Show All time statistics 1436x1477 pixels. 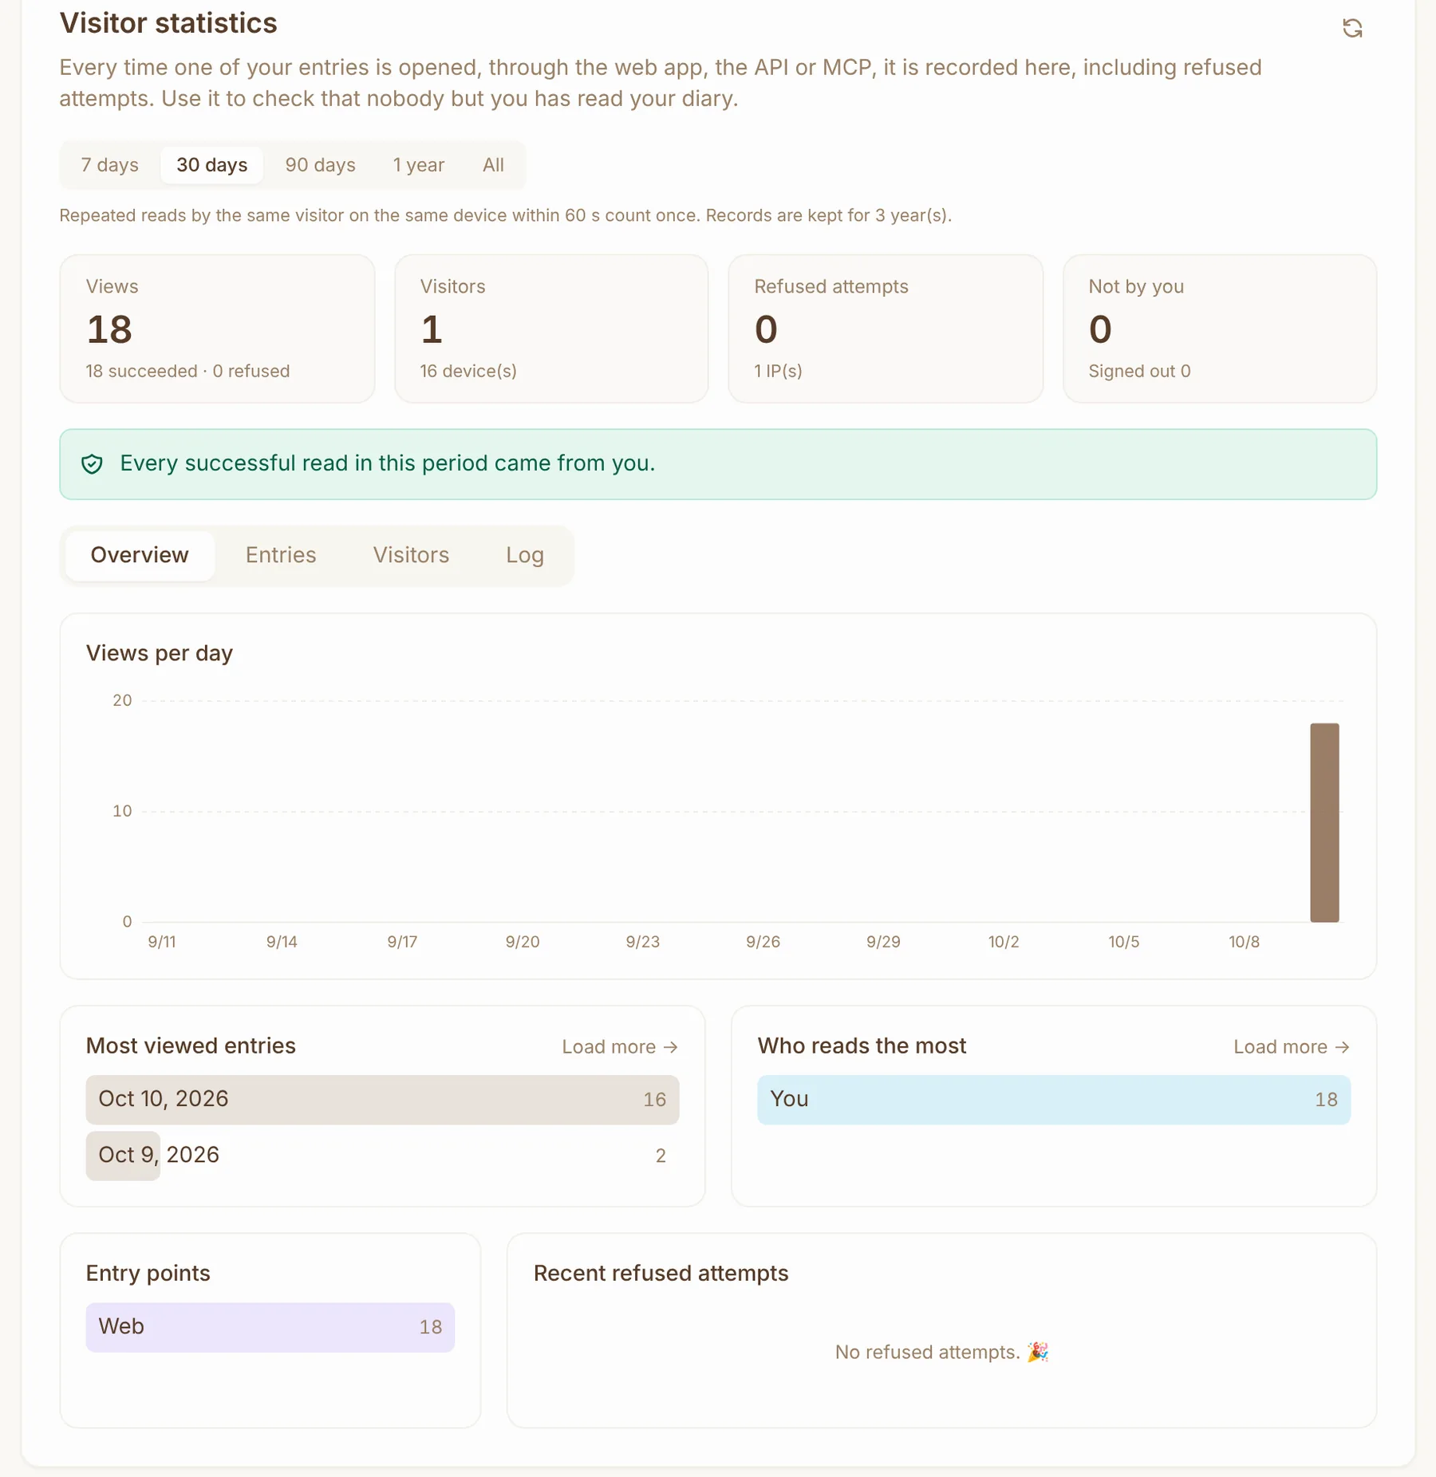[493, 165]
